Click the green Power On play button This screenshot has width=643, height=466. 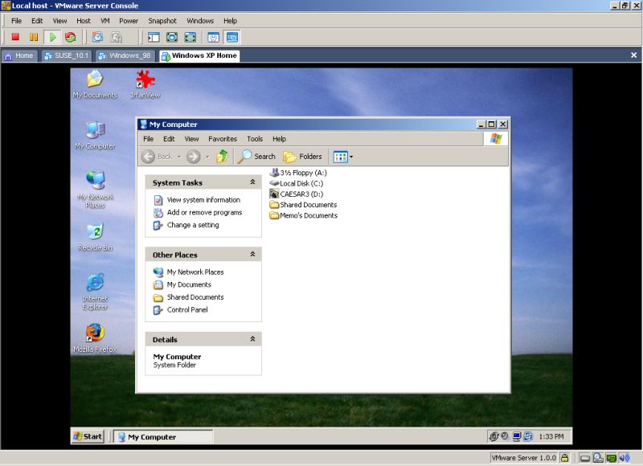coord(51,37)
